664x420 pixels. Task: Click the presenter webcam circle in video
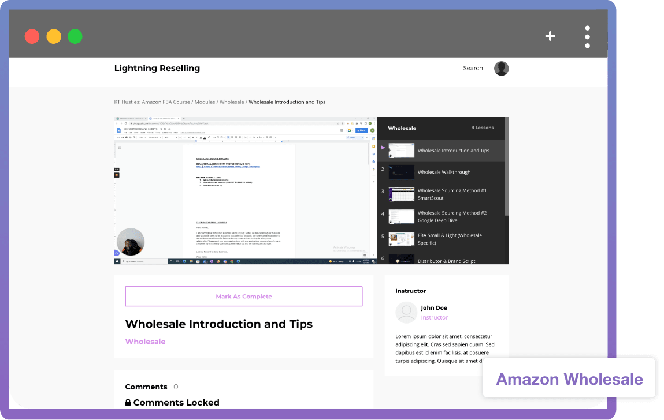click(x=131, y=242)
